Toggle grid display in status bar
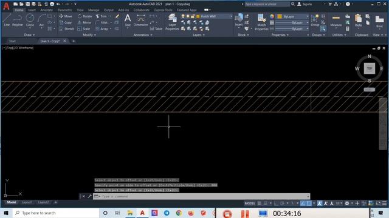This screenshot has width=389, height=218. coord(260,203)
